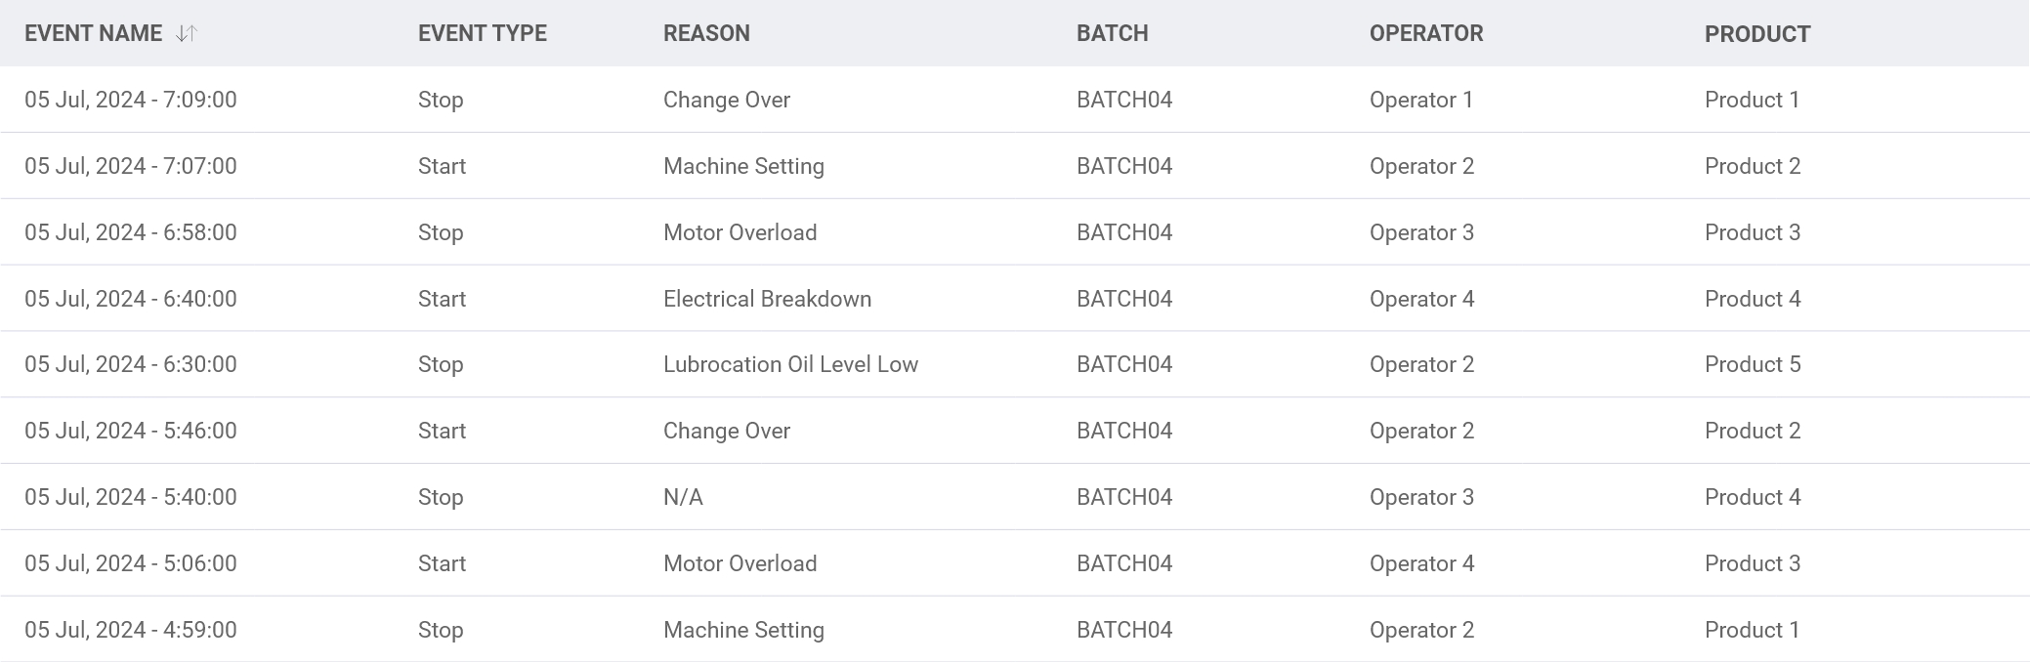Click the sort icon beside Event Name
The image size is (2030, 663).
tap(186, 33)
